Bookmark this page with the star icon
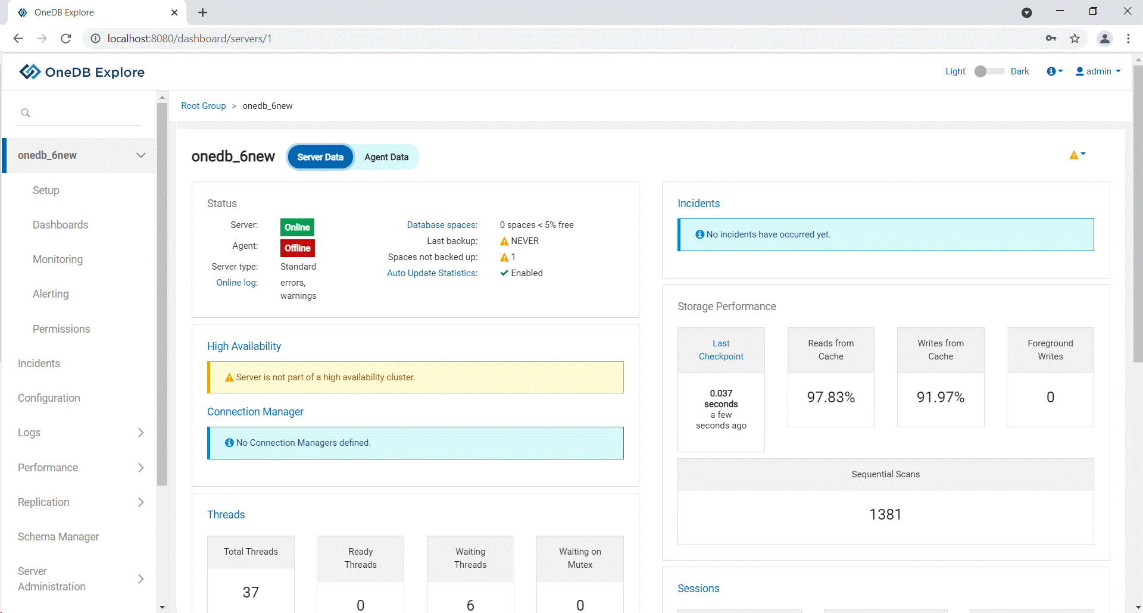Viewport: 1143px width, 613px height. click(1075, 39)
